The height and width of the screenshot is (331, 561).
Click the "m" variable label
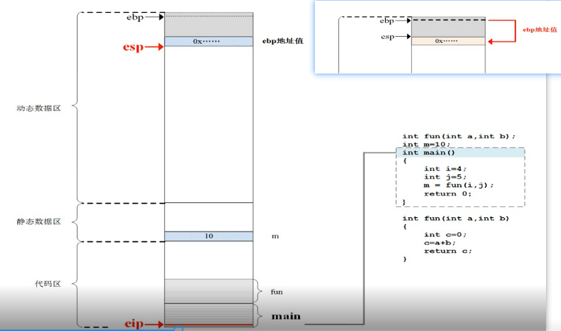[275, 236]
